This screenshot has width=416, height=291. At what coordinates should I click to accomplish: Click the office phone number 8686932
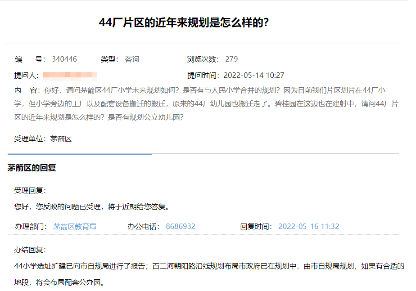[x=181, y=226]
